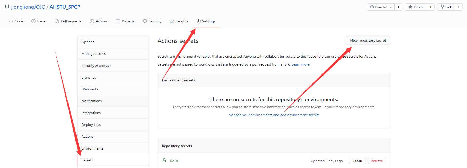The image size is (467, 168).
Task: Open Integrations settings
Action: coord(113,113)
